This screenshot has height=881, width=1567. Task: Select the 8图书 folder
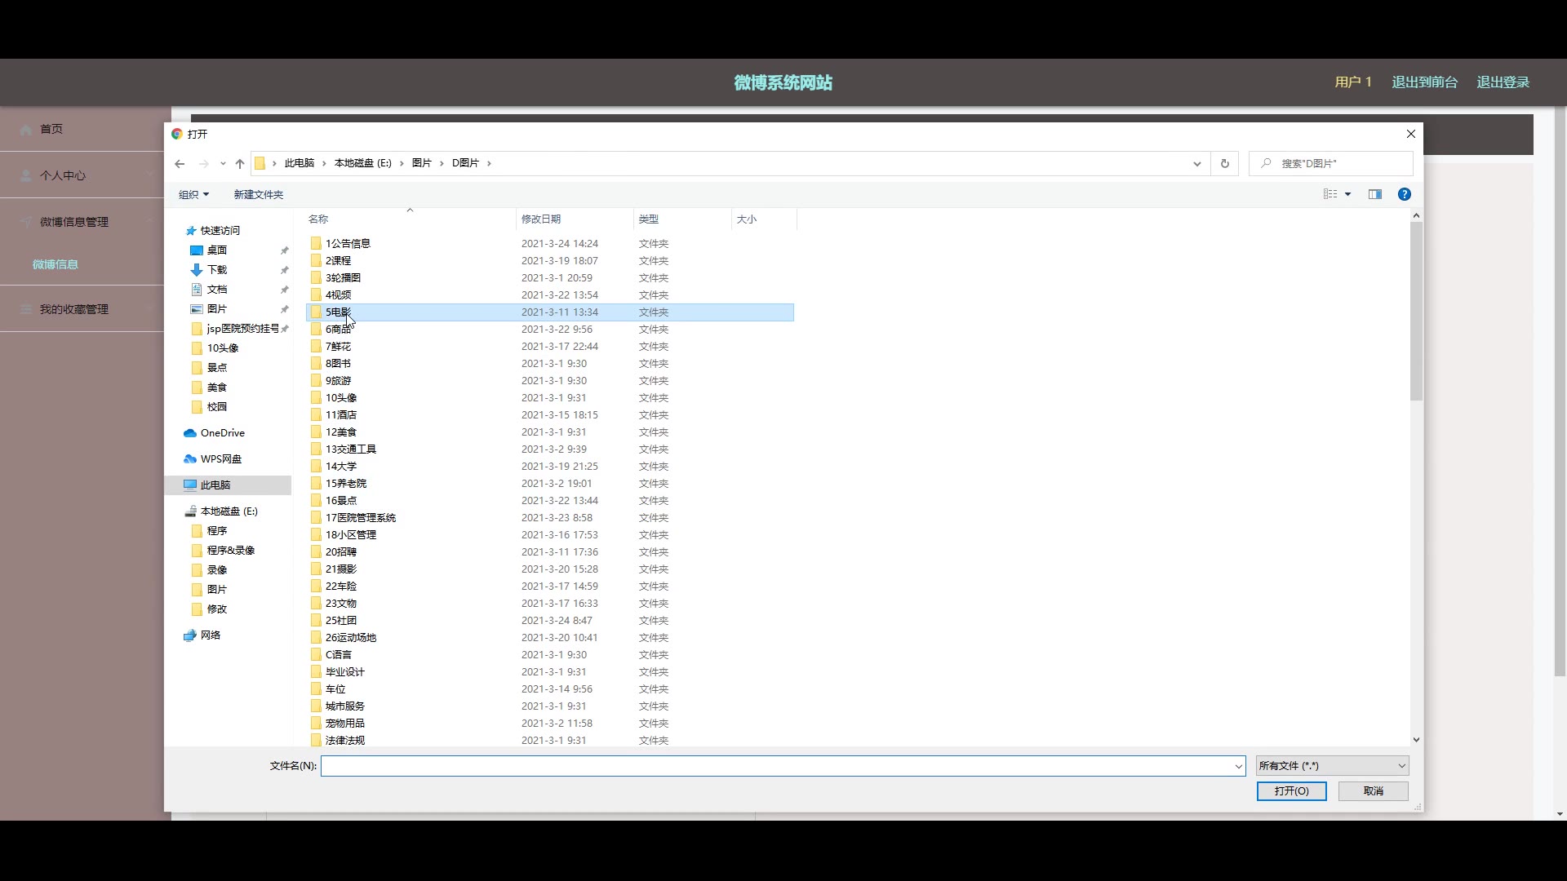pyautogui.click(x=338, y=364)
